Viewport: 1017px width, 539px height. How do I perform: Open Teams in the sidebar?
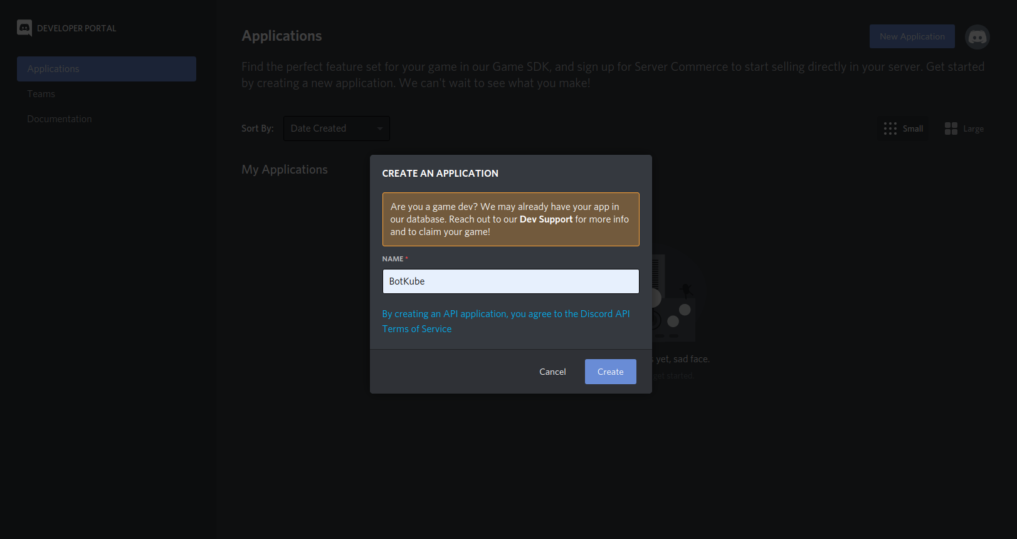[x=41, y=94]
